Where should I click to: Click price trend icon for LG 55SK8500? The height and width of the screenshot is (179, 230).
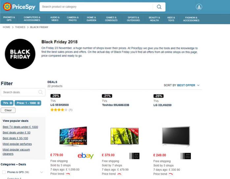pyautogui.click(x=68, y=174)
